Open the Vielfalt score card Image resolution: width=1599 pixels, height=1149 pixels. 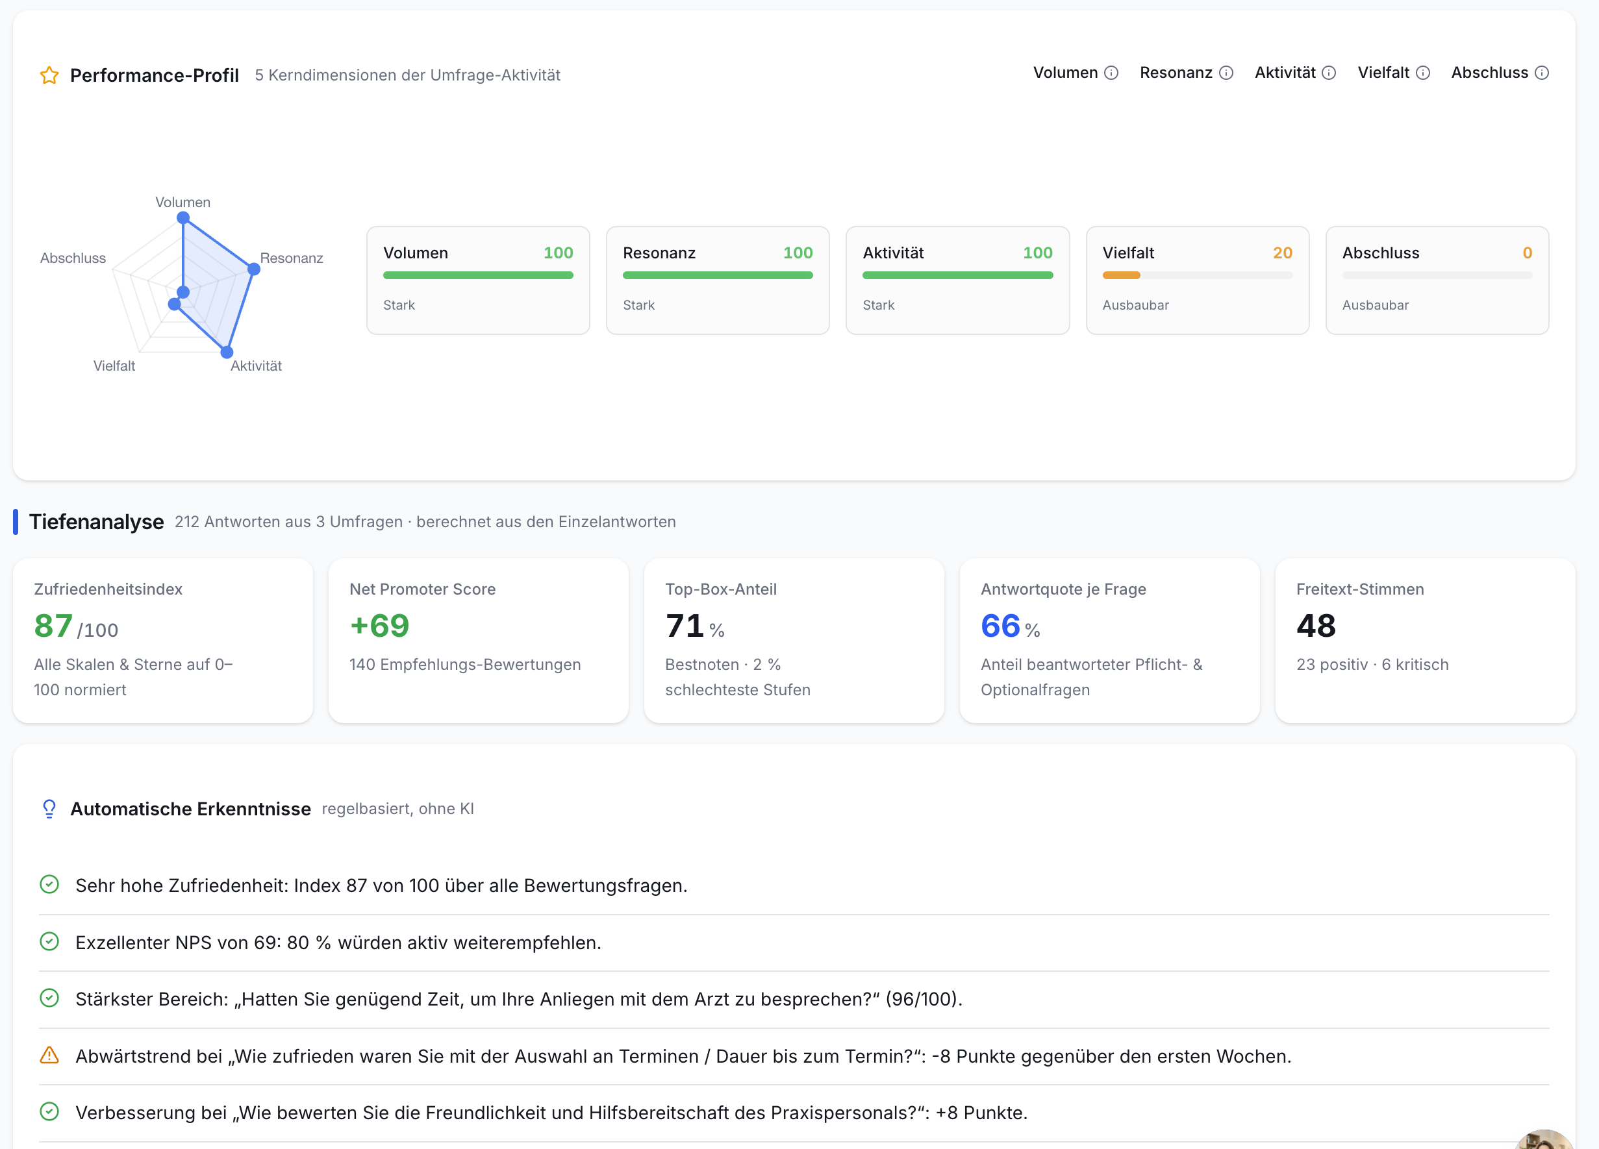click(x=1197, y=280)
